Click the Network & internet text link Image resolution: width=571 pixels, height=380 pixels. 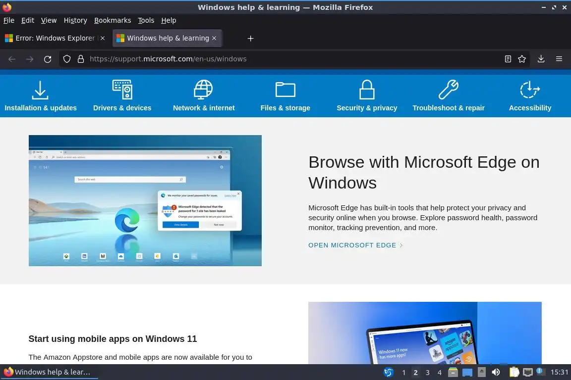point(204,108)
